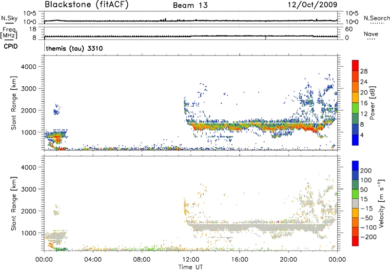This screenshot has width=390, height=270.
Task: Click the 'Blackstone (fitACF)' title text
Action: (87, 4)
